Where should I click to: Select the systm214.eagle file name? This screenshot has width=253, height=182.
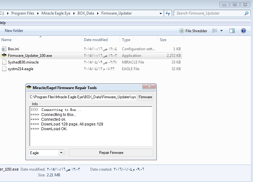(x=21, y=69)
